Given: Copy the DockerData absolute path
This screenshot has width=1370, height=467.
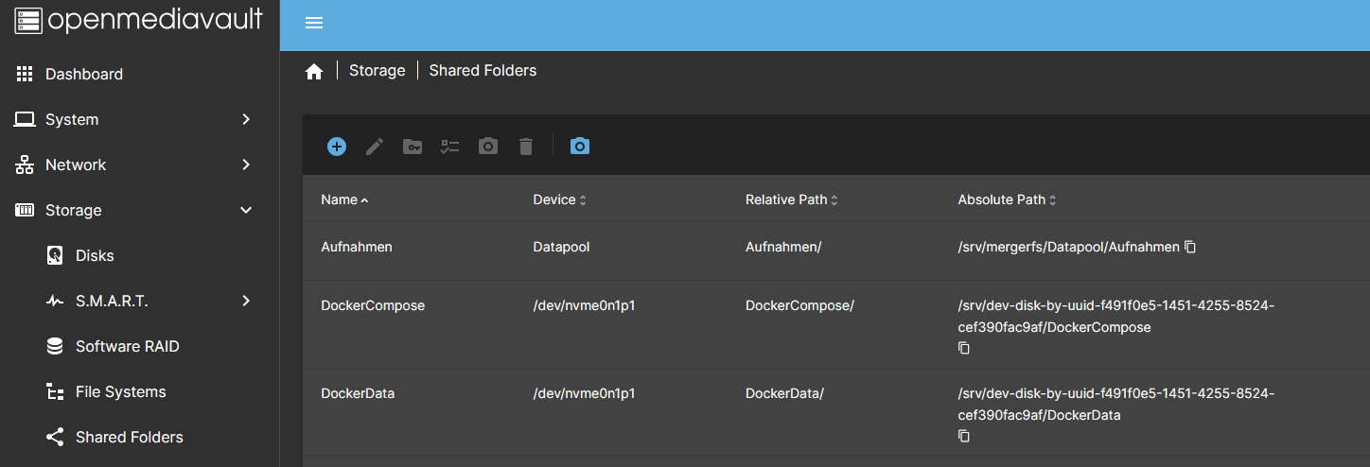Looking at the screenshot, I should [964, 436].
